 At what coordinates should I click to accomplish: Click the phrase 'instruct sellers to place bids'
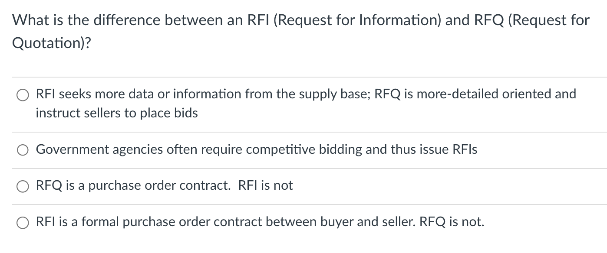116,113
